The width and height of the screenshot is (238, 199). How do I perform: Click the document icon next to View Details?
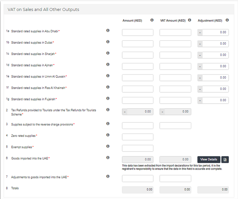[x=225, y=159]
